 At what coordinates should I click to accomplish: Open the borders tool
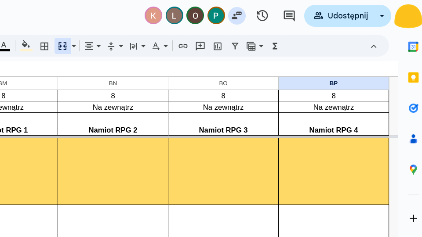pyautogui.click(x=44, y=46)
